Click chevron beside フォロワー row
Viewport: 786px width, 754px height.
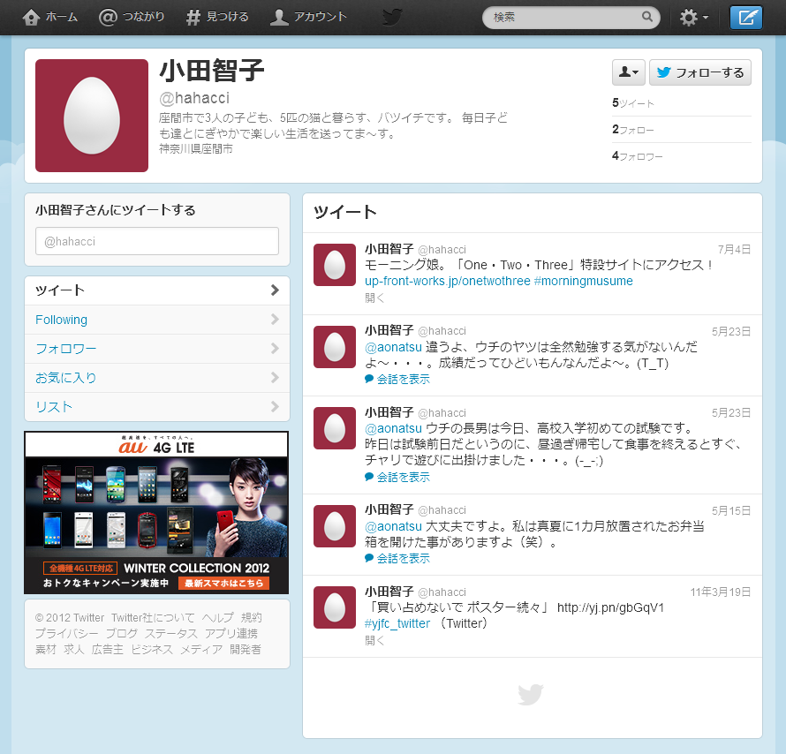275,348
